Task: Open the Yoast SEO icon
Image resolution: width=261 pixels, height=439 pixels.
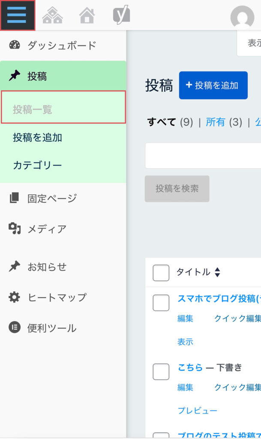Action: [x=121, y=15]
